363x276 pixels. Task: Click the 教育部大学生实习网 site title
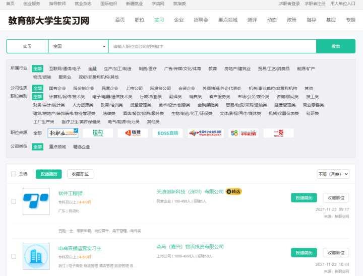pyautogui.click(x=48, y=20)
